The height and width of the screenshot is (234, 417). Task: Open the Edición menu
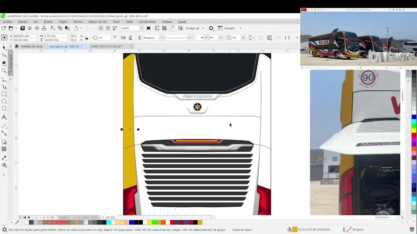[23, 22]
